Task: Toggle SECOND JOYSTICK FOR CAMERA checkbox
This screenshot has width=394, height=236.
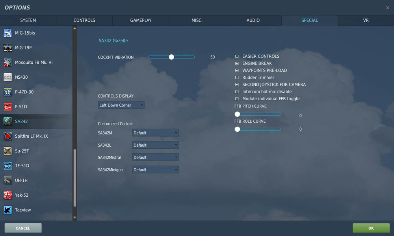Action: pos(237,85)
